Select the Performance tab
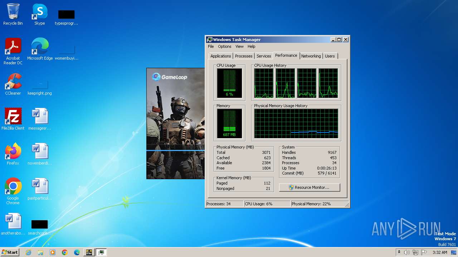458x257 pixels. [x=286, y=55]
